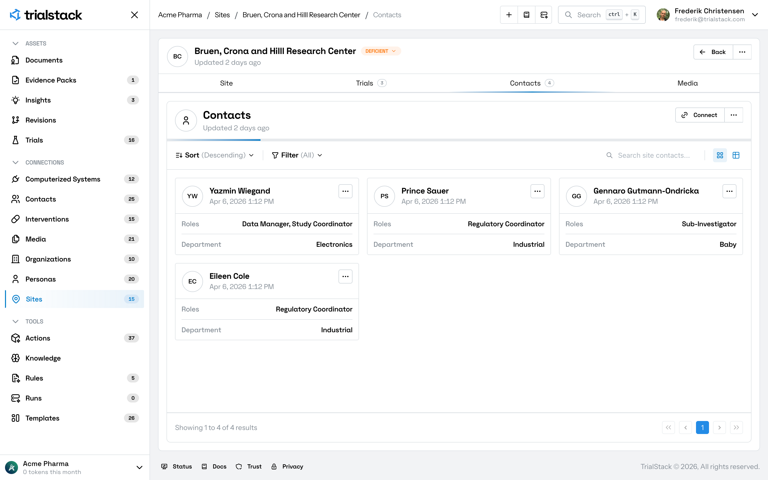Open the Yazmin Wiegand contact name

239,191
